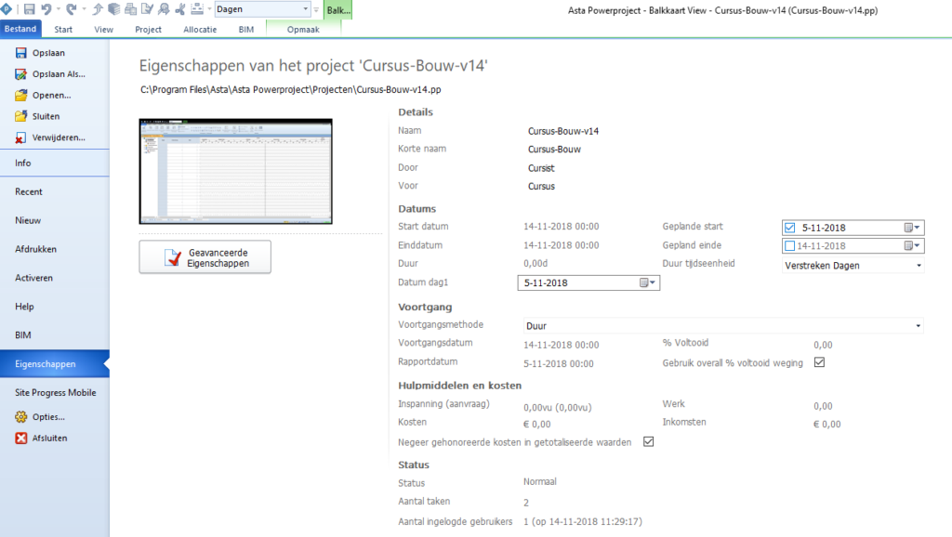Viewport: 952px width, 537px height.
Task: Click the zoom magnifier icon in quick toolbar
Action: click(164, 9)
